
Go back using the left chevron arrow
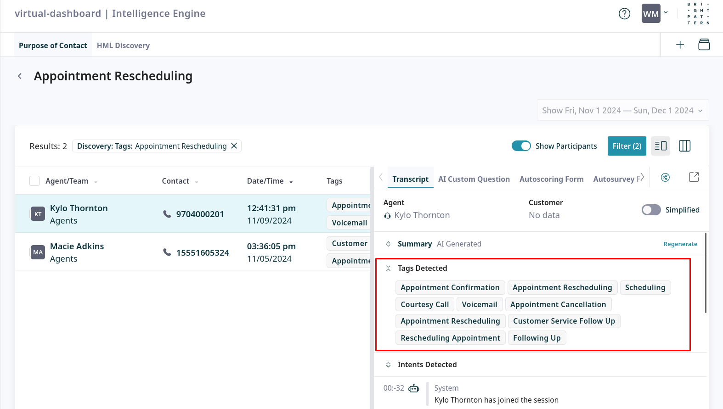[x=20, y=76]
